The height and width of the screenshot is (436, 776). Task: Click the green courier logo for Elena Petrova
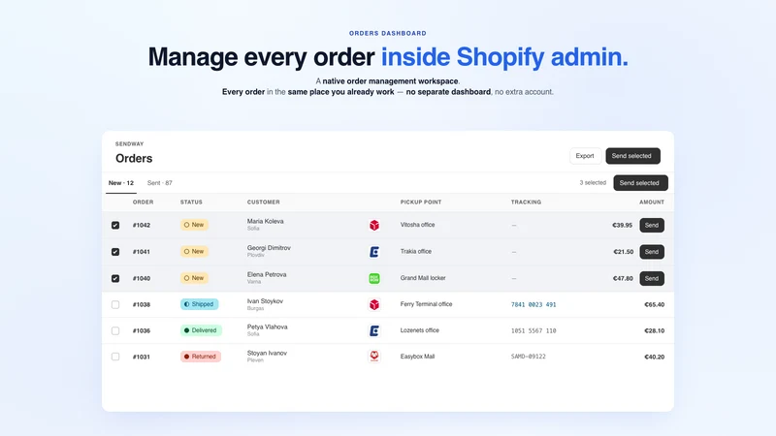click(374, 278)
